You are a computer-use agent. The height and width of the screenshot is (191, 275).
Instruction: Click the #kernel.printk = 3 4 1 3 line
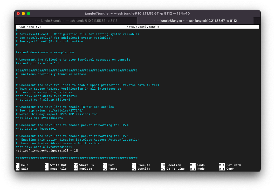tap(38, 63)
